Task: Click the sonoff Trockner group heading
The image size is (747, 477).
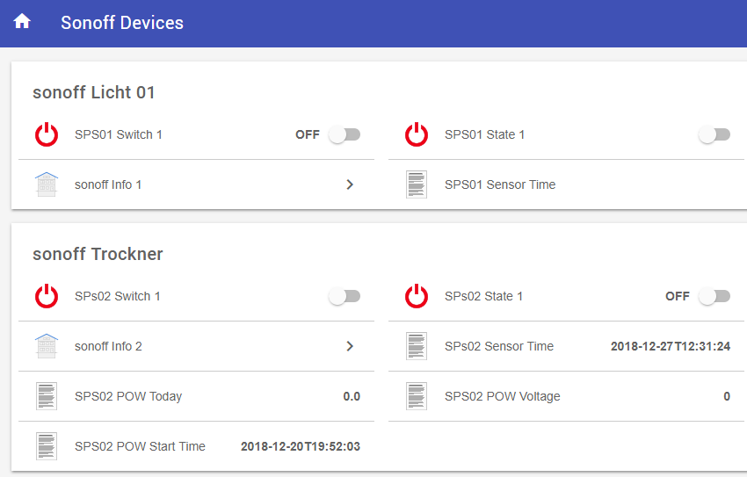Action: click(98, 254)
